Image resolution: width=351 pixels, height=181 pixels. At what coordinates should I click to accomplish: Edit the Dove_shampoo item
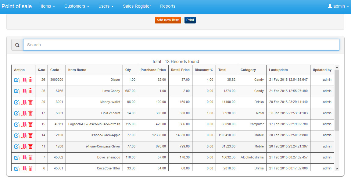(x=16, y=158)
